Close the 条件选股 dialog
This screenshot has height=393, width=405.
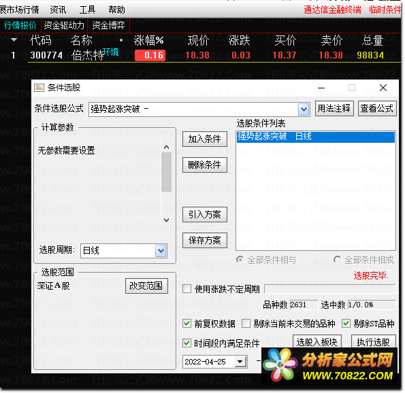383,88
